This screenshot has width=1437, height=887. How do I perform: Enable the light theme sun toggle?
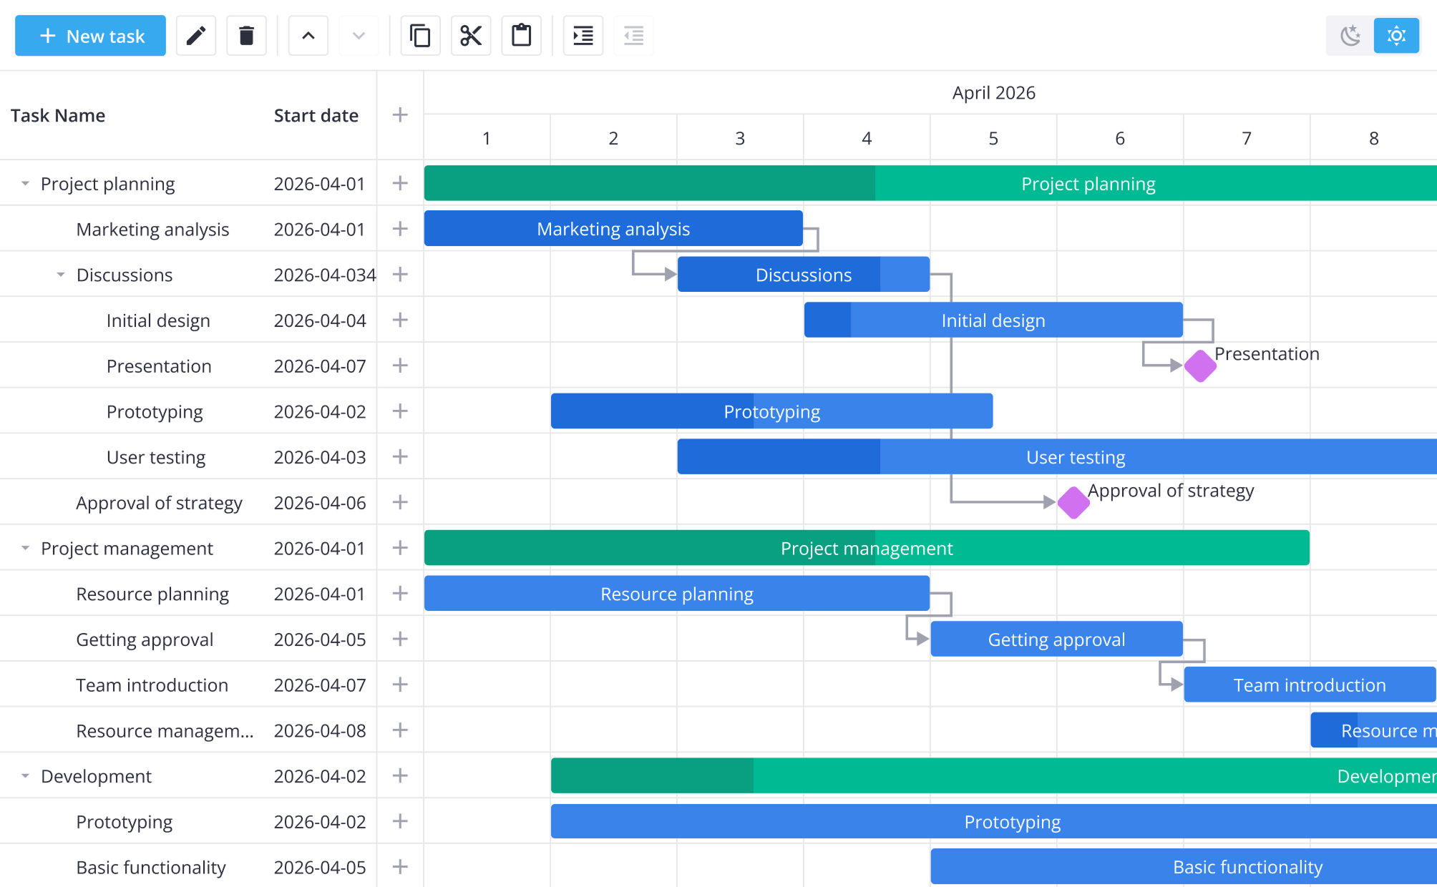[1396, 36]
